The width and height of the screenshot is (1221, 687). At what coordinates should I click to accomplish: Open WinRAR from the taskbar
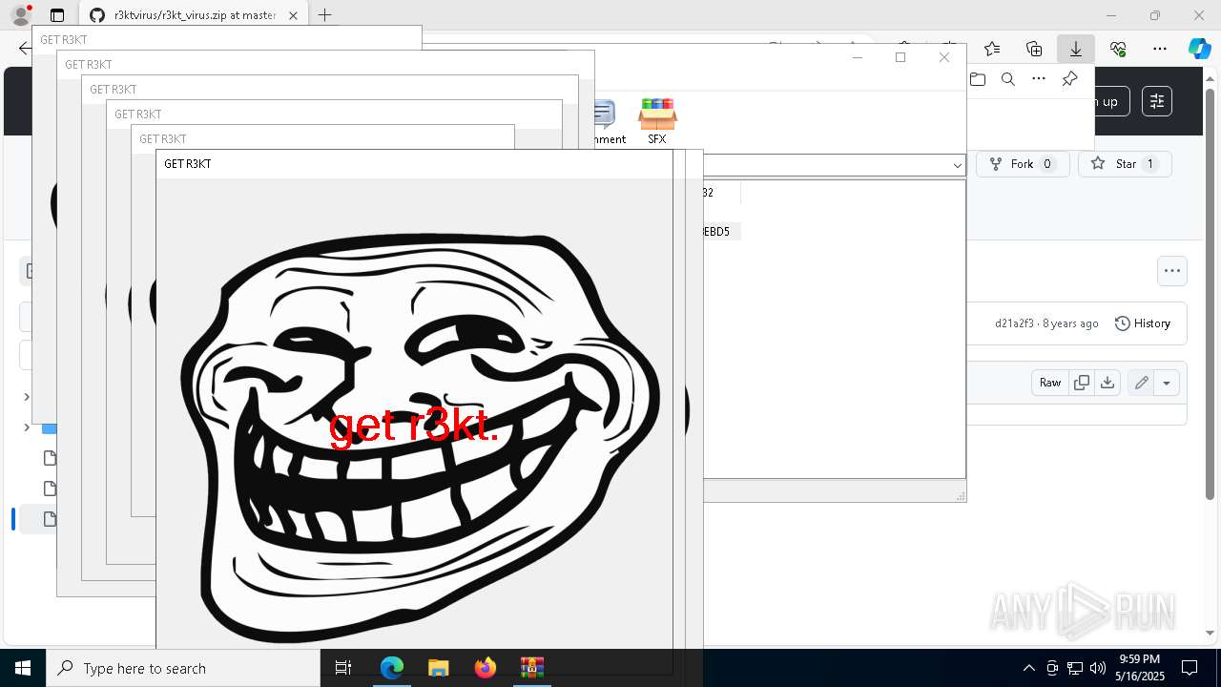(532, 668)
